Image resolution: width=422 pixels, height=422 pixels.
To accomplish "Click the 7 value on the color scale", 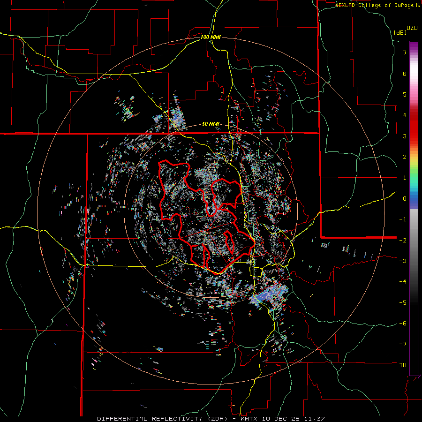I will (405, 53).
